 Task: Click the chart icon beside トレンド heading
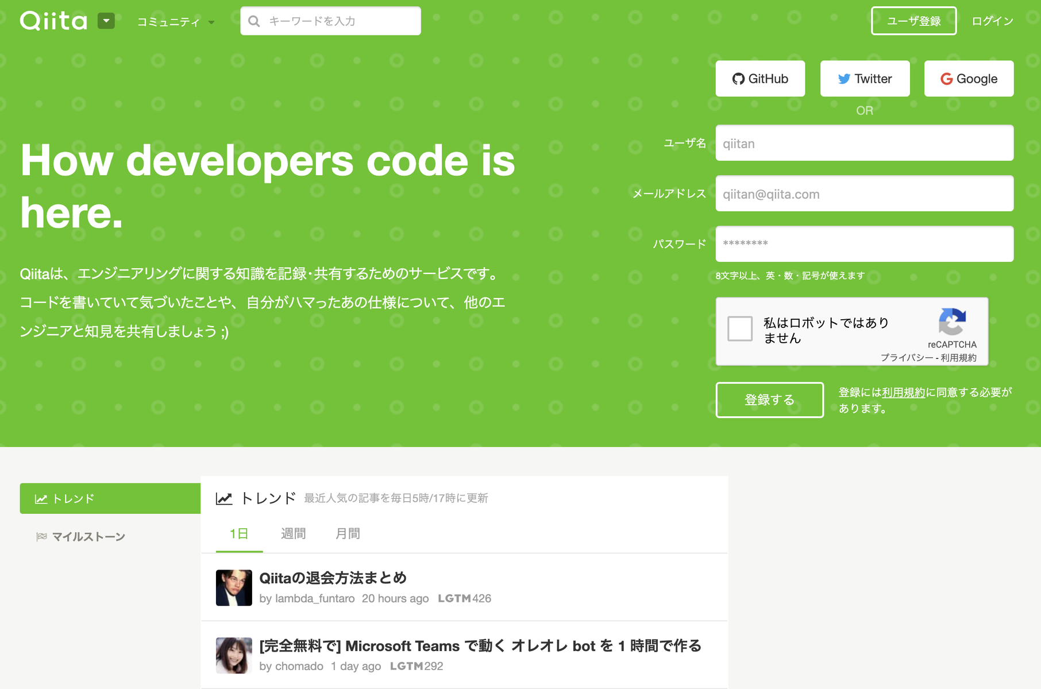tap(224, 498)
